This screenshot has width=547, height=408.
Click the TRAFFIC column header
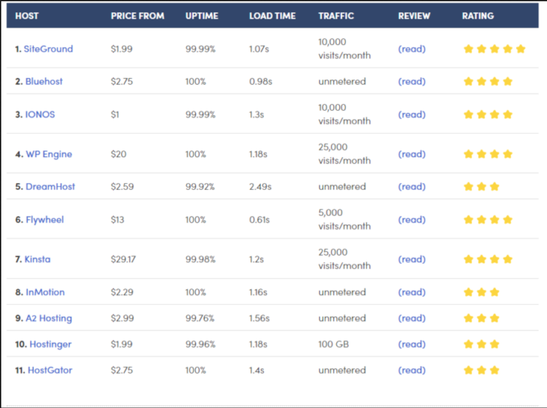336,16
